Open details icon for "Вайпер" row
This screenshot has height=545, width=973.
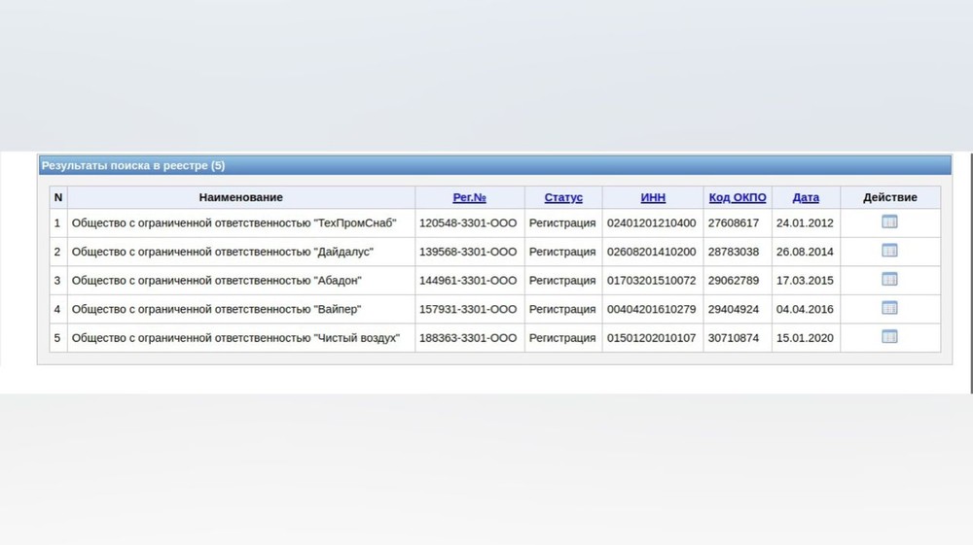(x=888, y=308)
